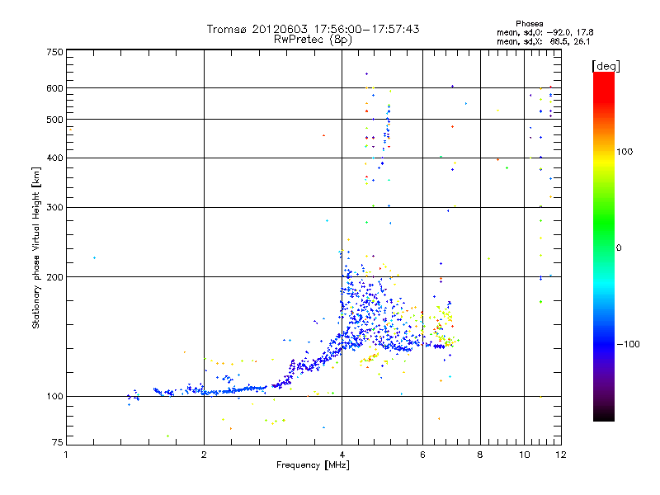Image resolution: width=660 pixels, height=495 pixels.
Task: Click the x-axis label '8'
Action: [480, 455]
